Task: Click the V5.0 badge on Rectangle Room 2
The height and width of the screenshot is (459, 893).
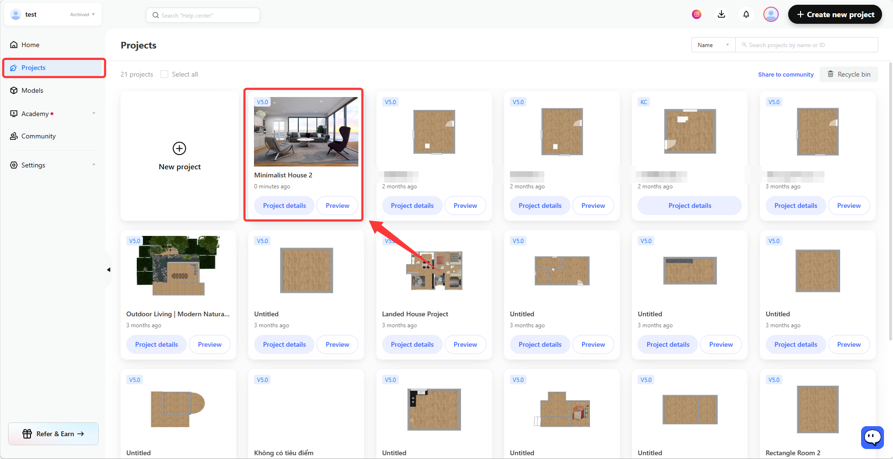Action: [774, 380]
